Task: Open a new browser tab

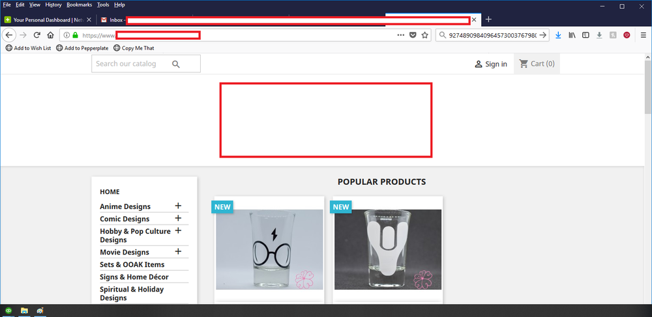Action: point(488,19)
